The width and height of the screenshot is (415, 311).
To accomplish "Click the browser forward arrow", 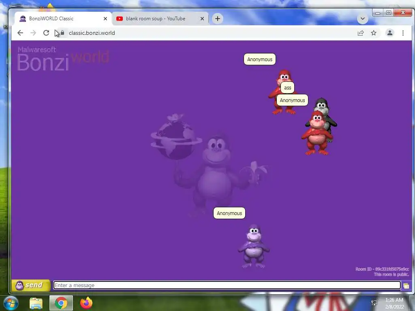I will click(x=33, y=33).
